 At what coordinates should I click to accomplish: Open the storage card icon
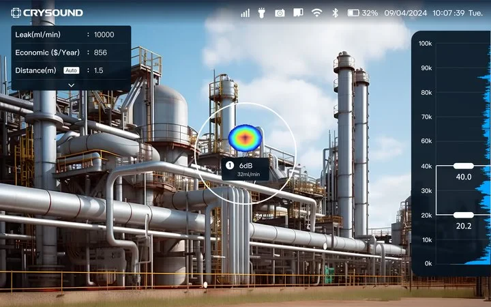pos(298,13)
